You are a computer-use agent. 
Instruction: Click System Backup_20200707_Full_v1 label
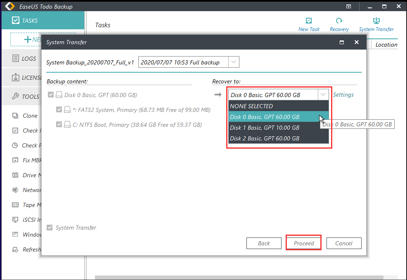point(90,62)
